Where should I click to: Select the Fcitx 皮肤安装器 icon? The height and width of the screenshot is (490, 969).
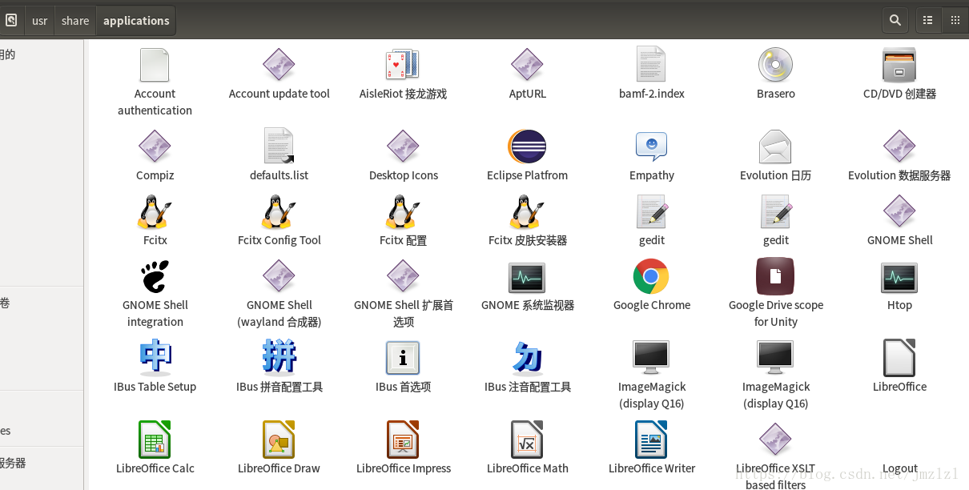tap(527, 211)
